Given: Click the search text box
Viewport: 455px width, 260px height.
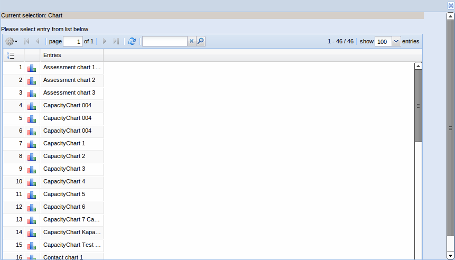Looking at the screenshot, I should click(165, 41).
